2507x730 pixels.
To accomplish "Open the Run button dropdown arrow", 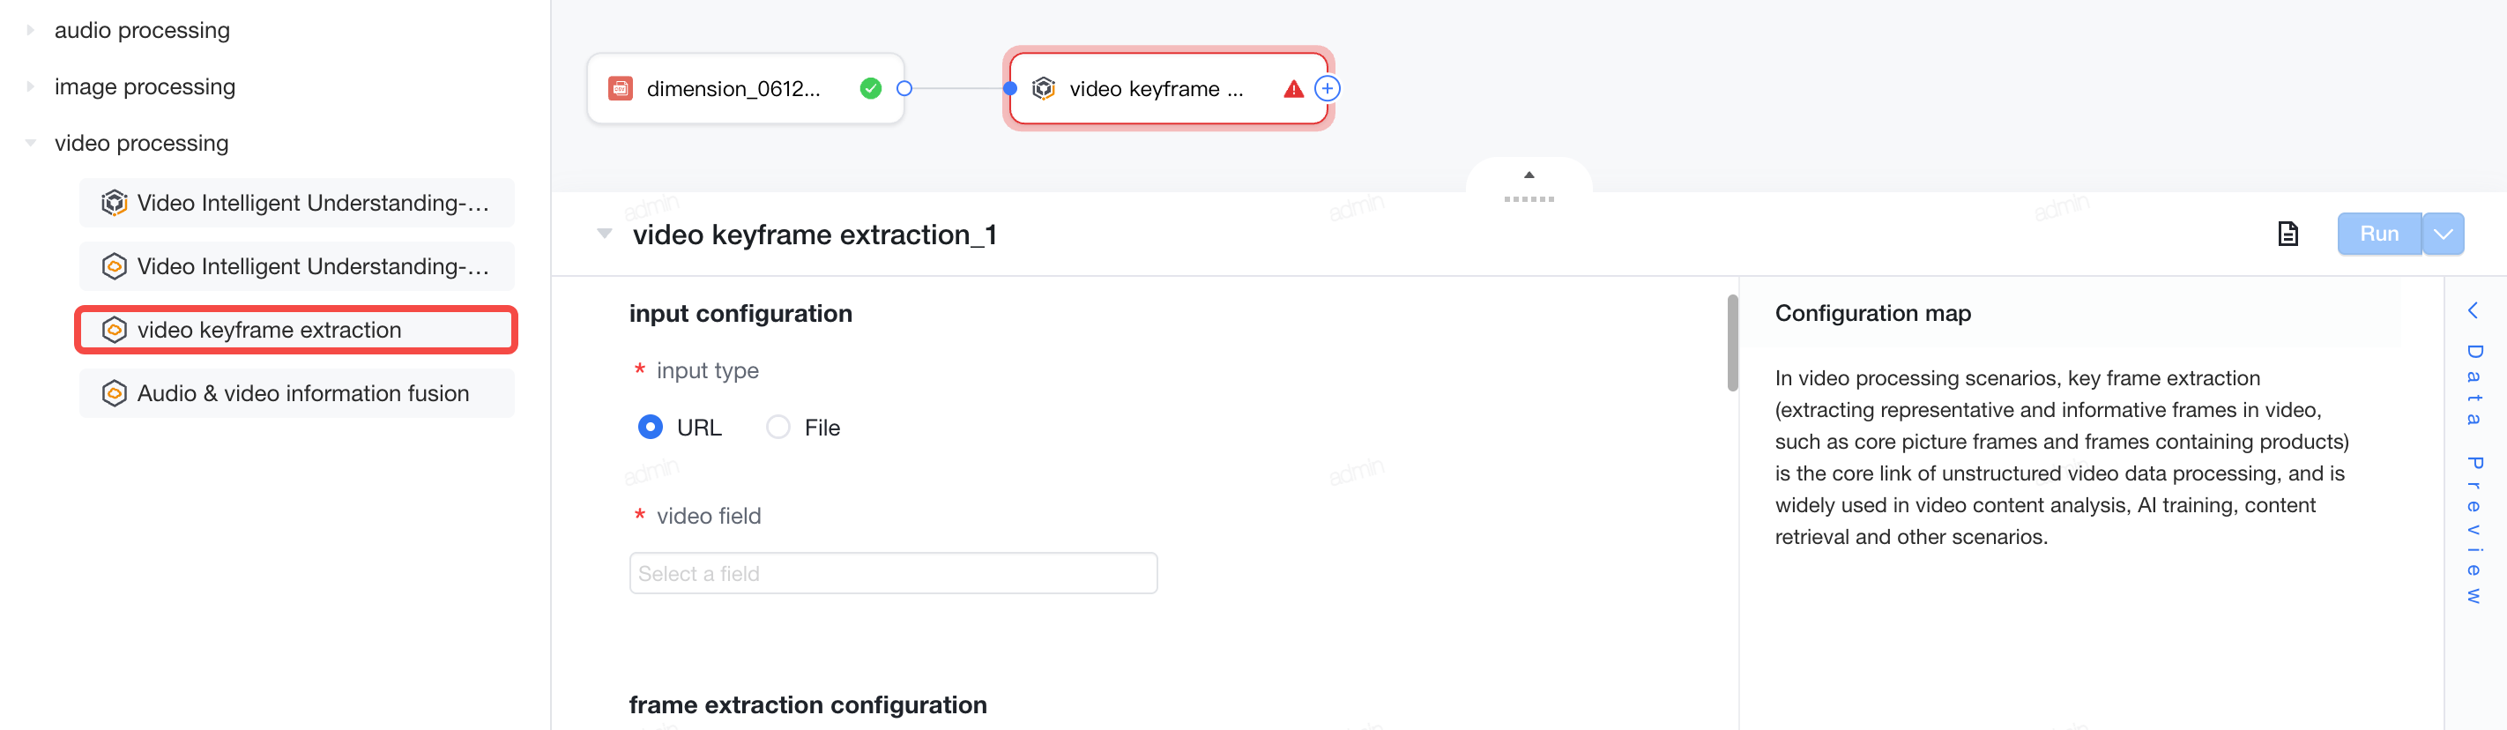I will [x=2443, y=234].
